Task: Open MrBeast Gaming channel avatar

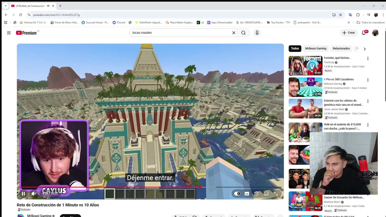Action: (21, 215)
